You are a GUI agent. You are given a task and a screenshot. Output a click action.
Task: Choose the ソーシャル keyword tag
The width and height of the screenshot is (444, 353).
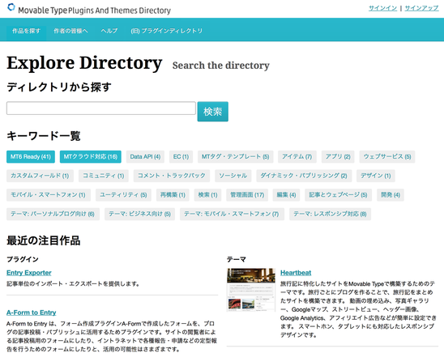pyautogui.click(x=233, y=176)
